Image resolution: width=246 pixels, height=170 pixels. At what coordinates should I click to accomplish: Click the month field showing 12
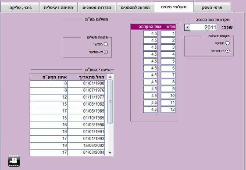click(168, 110)
